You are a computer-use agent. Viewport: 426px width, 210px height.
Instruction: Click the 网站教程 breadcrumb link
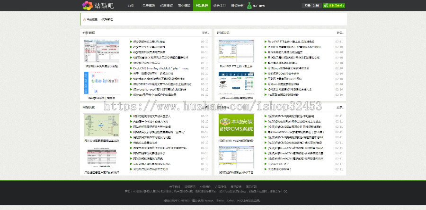click(x=107, y=19)
